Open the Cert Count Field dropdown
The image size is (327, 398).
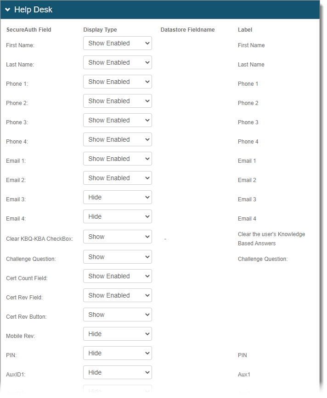coord(117,276)
